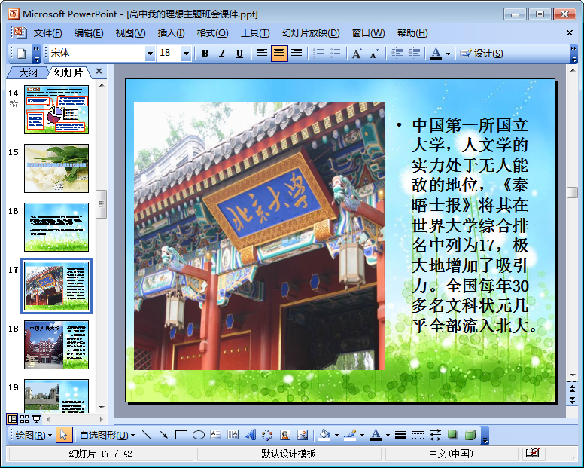Image resolution: width=584 pixels, height=468 pixels.
Task: Select the Oval drawing tool
Action: click(x=199, y=435)
